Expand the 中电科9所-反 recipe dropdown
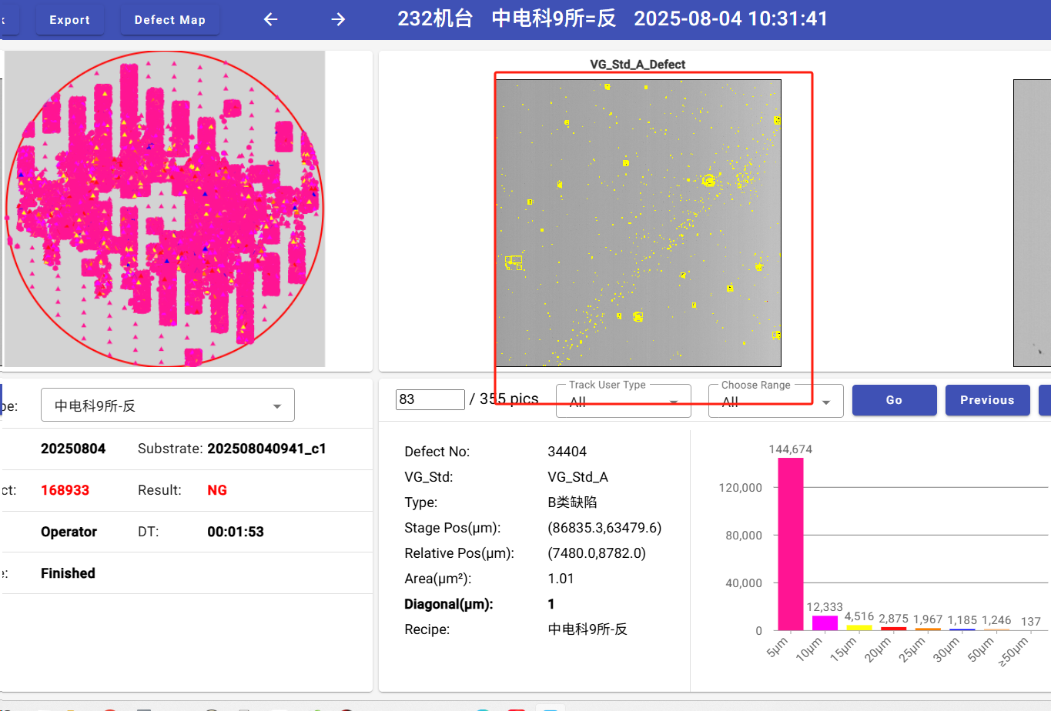Image resolution: width=1051 pixels, height=711 pixels. (x=167, y=406)
